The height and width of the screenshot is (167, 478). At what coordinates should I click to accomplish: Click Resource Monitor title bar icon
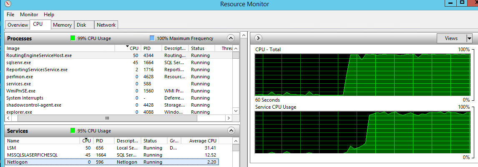tap(8, 4)
